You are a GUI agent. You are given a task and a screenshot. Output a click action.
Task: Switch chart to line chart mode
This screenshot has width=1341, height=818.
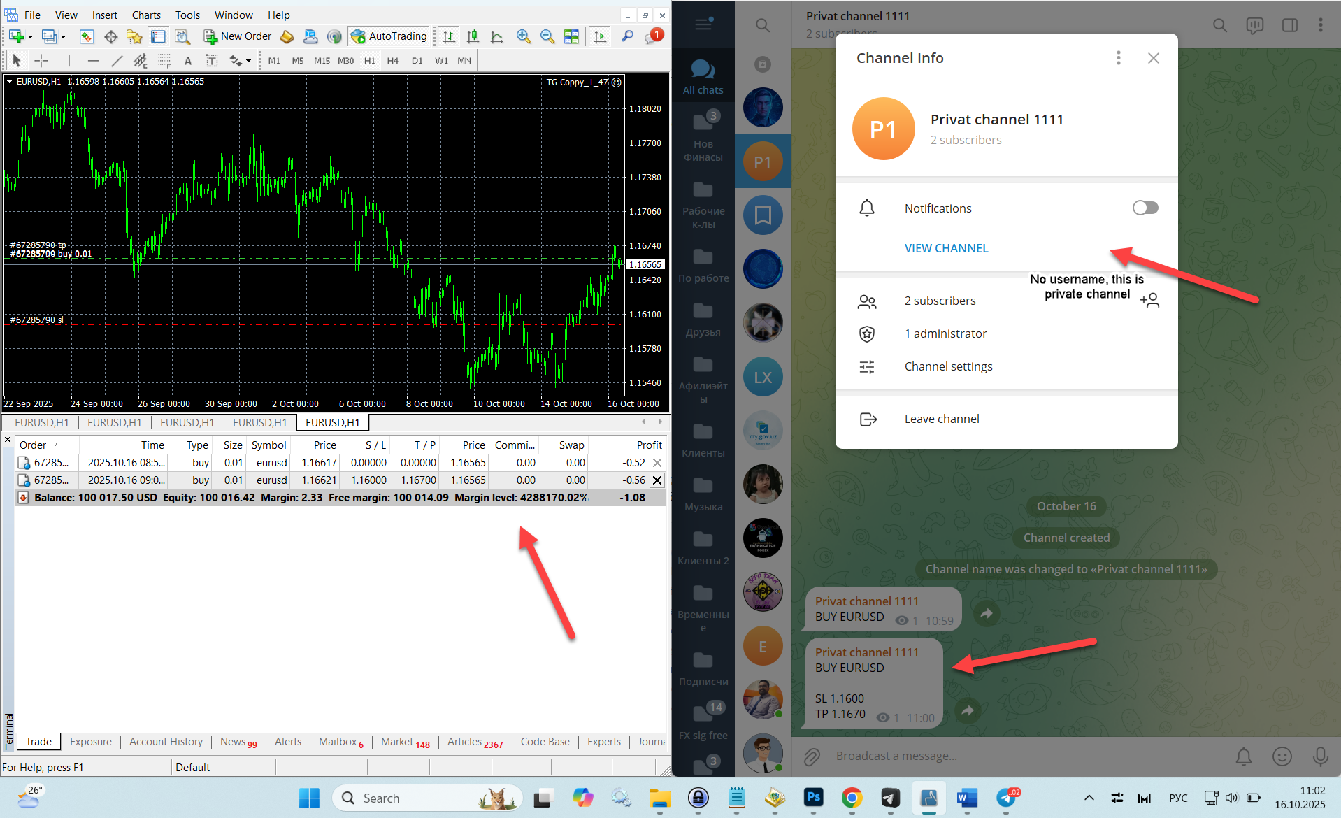pos(496,36)
